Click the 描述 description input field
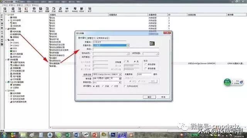The image size is (247, 138). tap(126, 49)
